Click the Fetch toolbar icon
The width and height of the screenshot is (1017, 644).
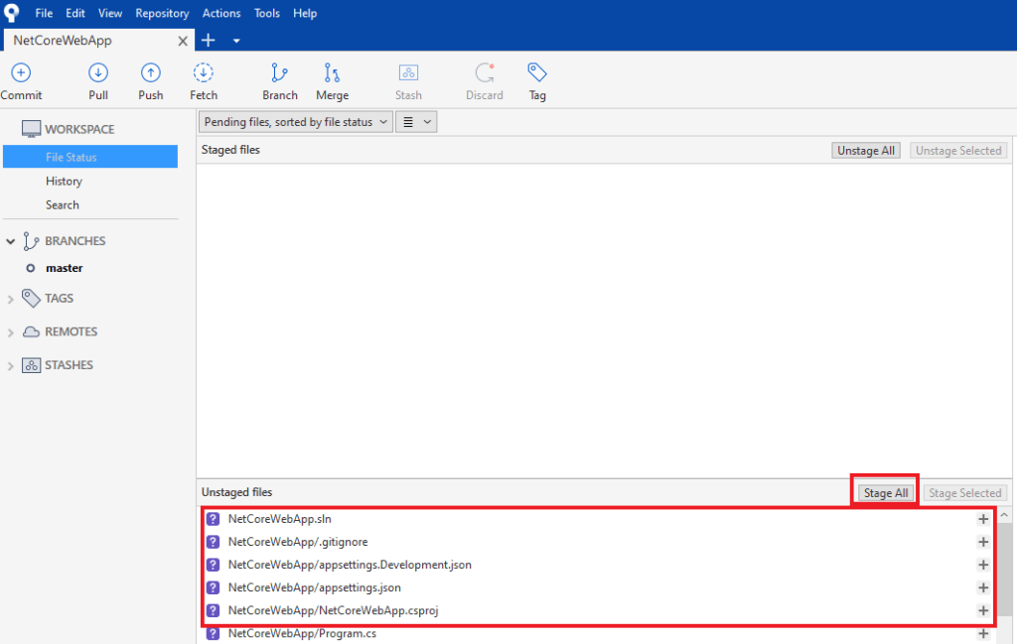204,72
